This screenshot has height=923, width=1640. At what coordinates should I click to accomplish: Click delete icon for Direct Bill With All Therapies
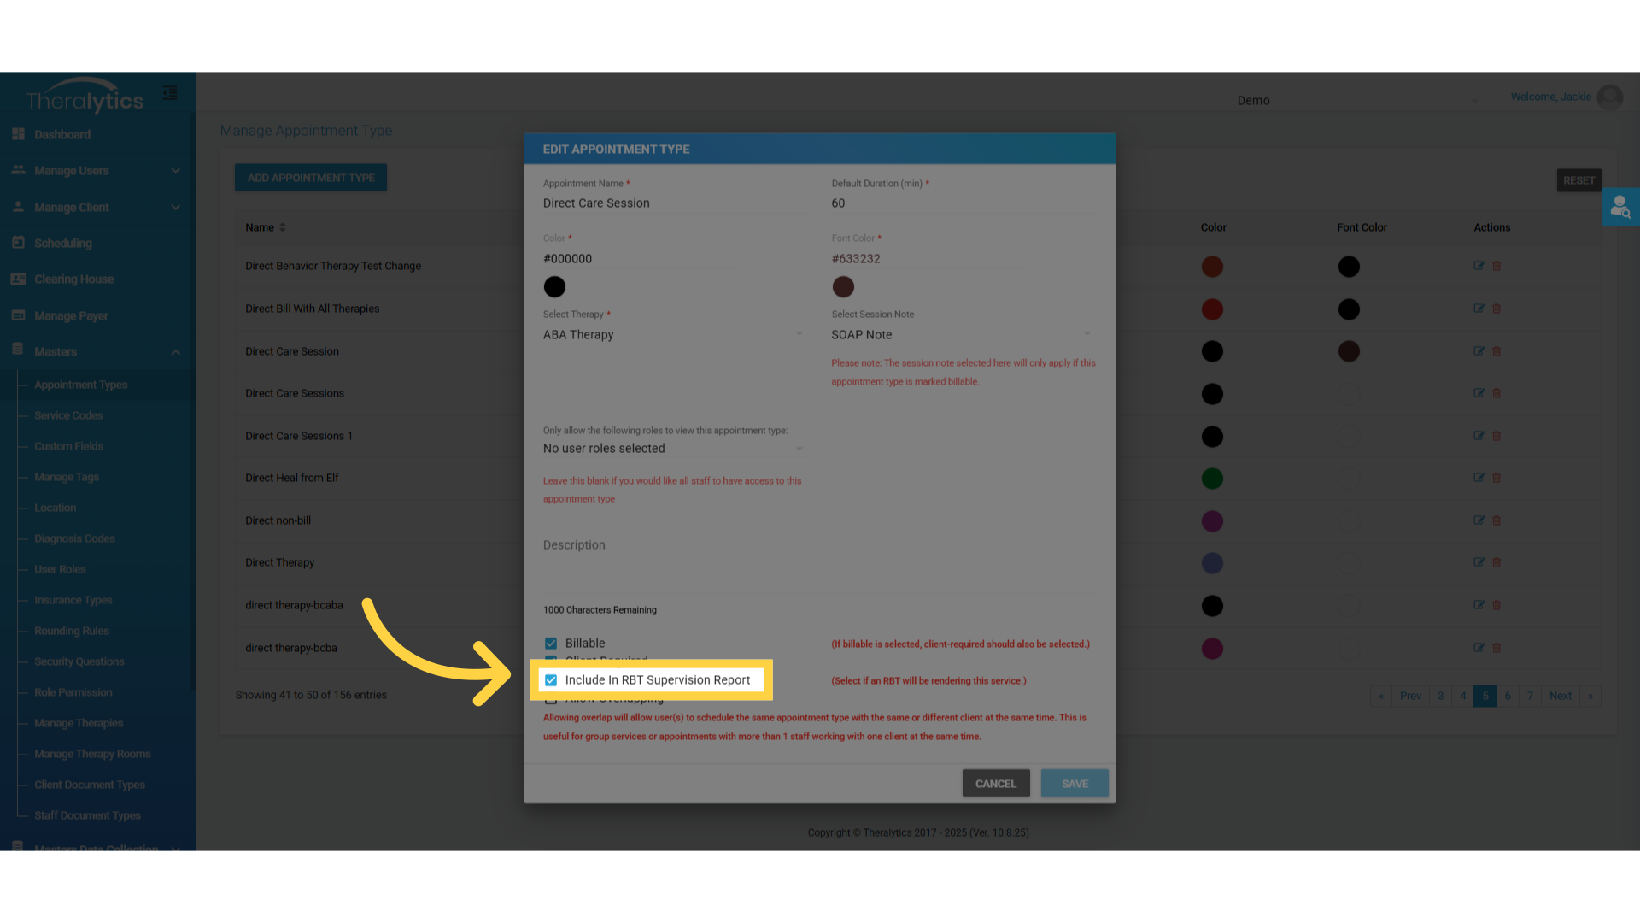(x=1496, y=309)
